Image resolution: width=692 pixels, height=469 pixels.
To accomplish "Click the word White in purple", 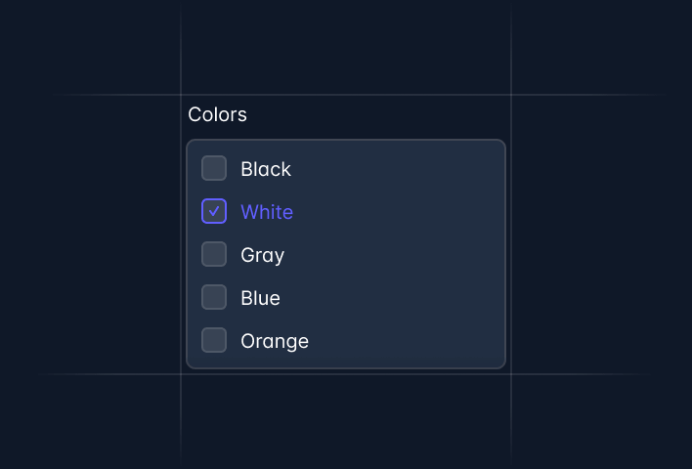I will pos(267,212).
